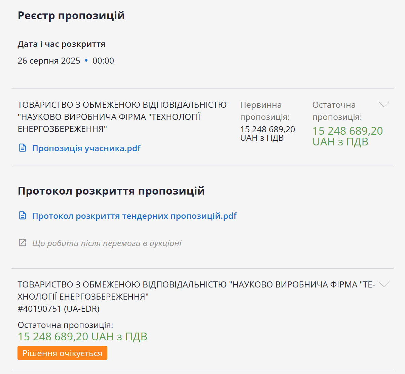This screenshot has width=405, height=374.
Task: Select bidder company name in proposals register
Action: 122,117
